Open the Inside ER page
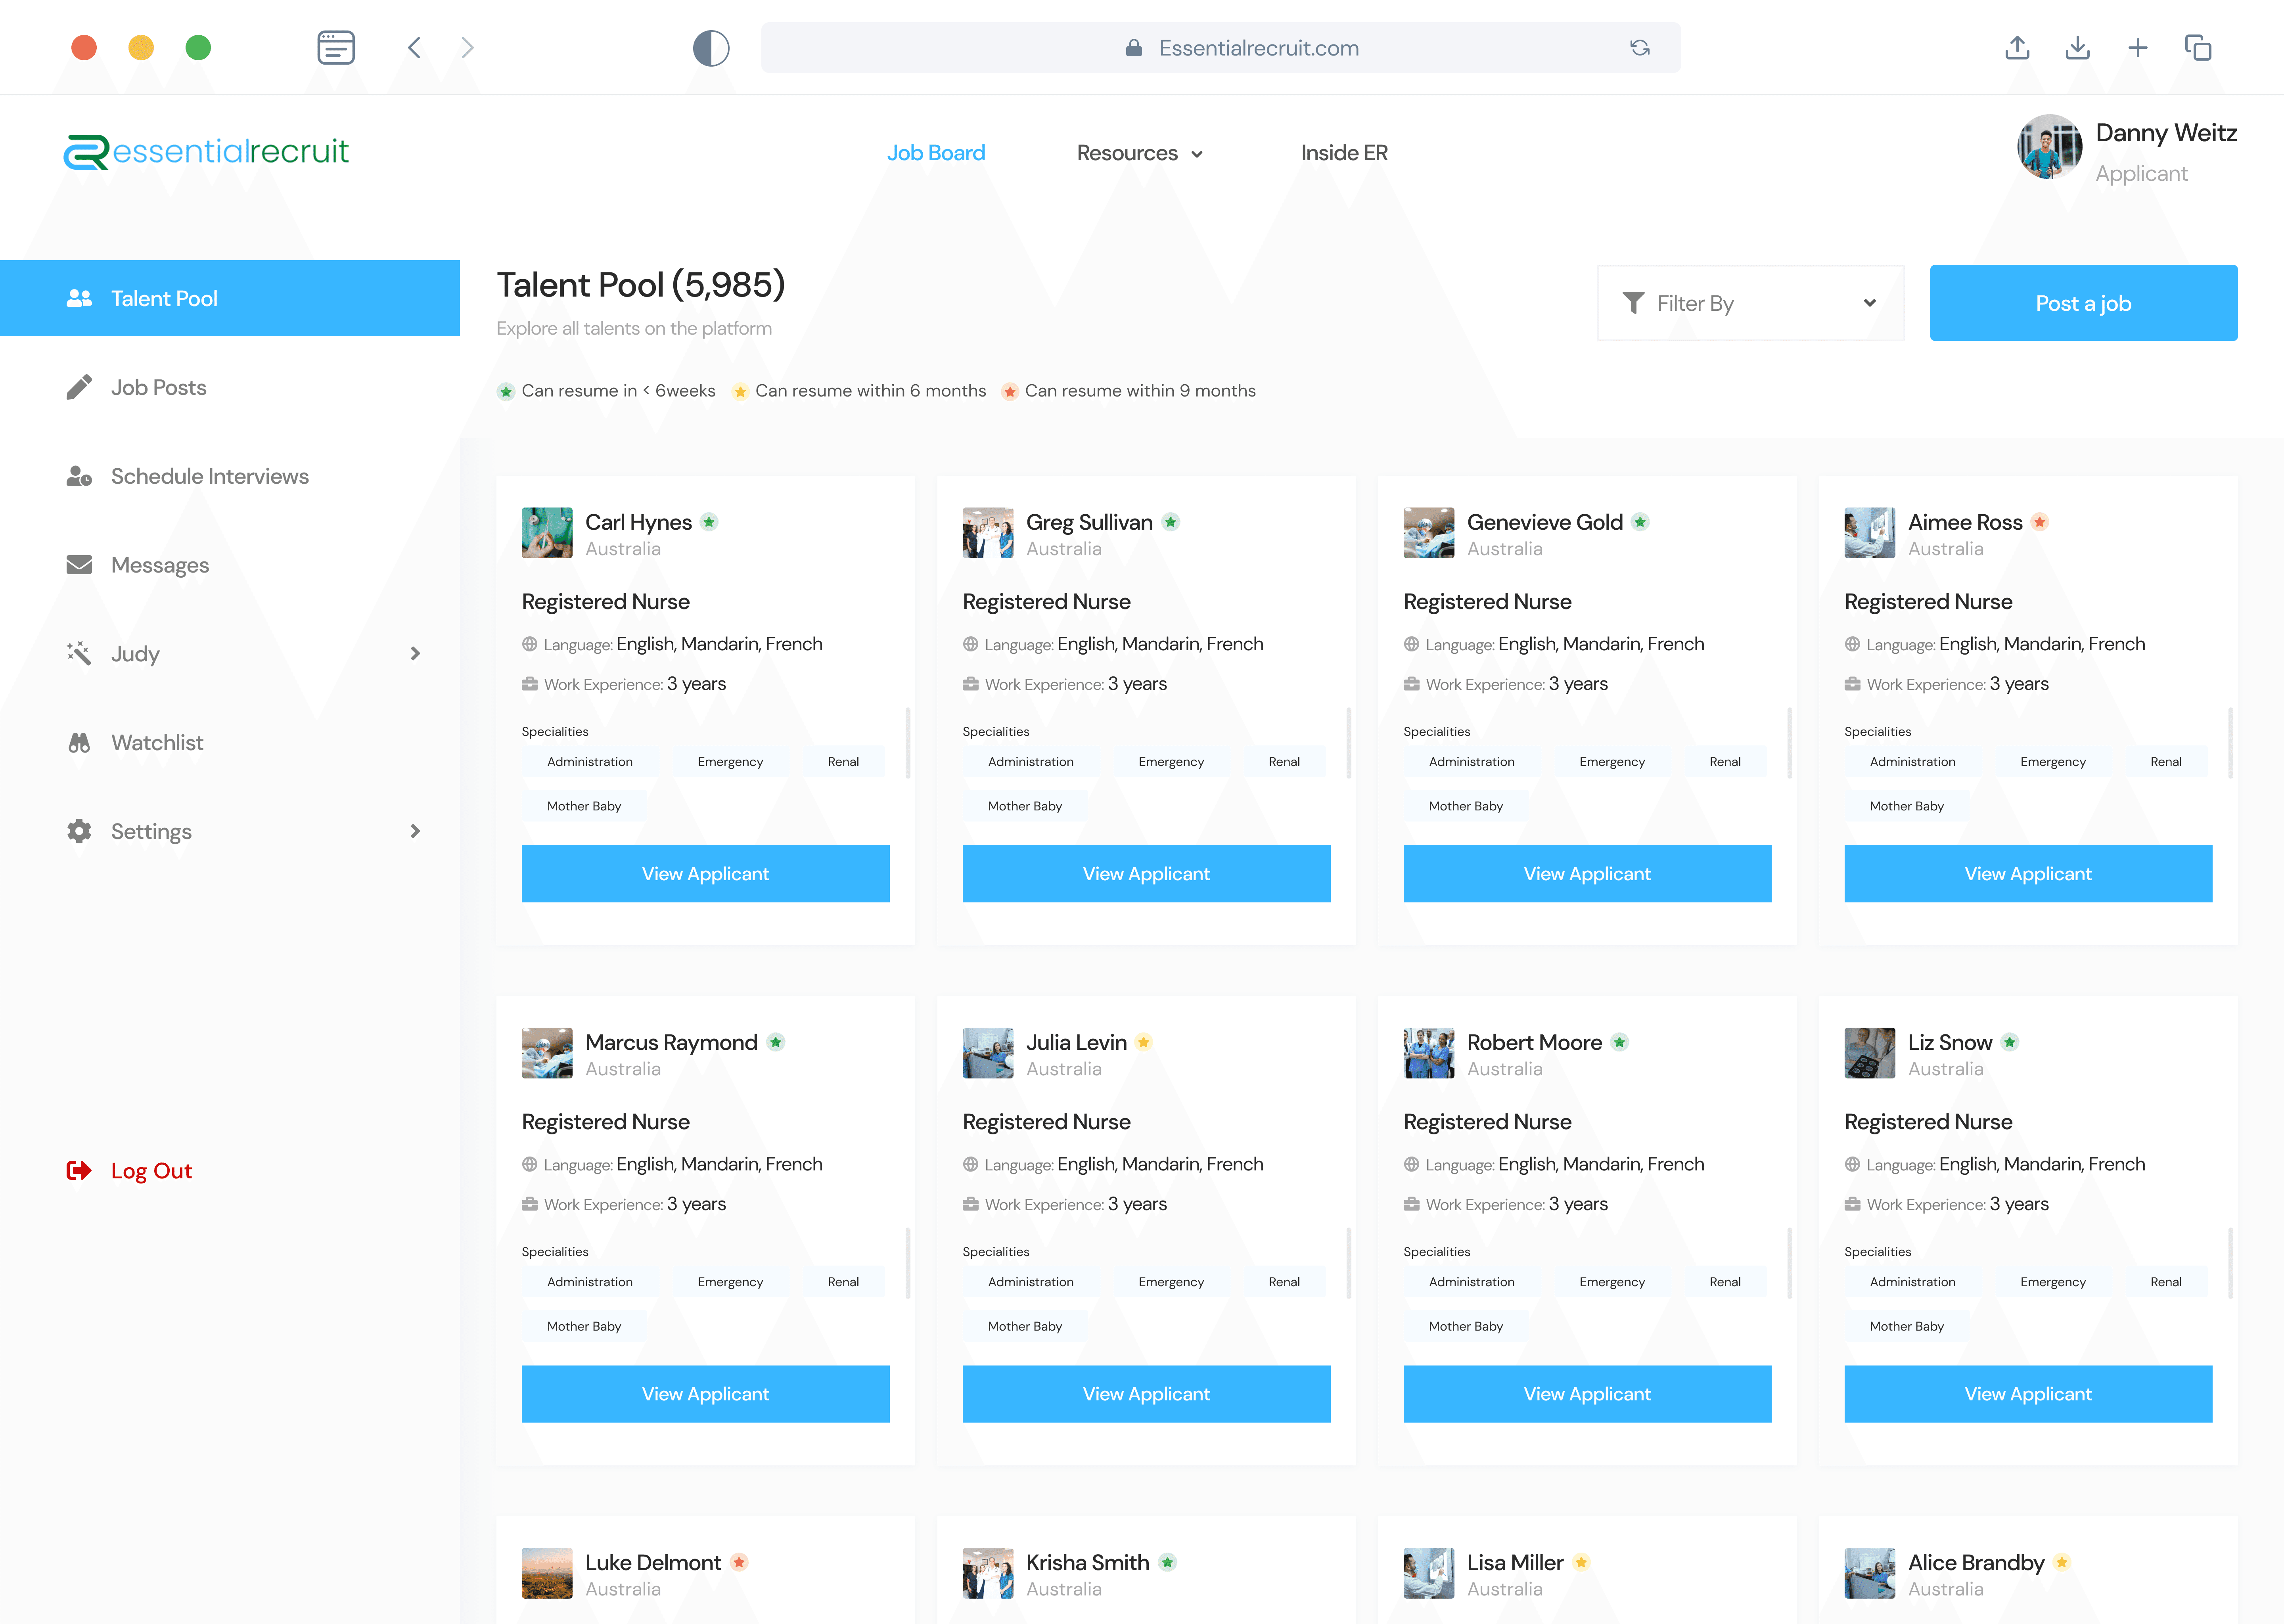The image size is (2284, 1624). [x=1344, y=153]
